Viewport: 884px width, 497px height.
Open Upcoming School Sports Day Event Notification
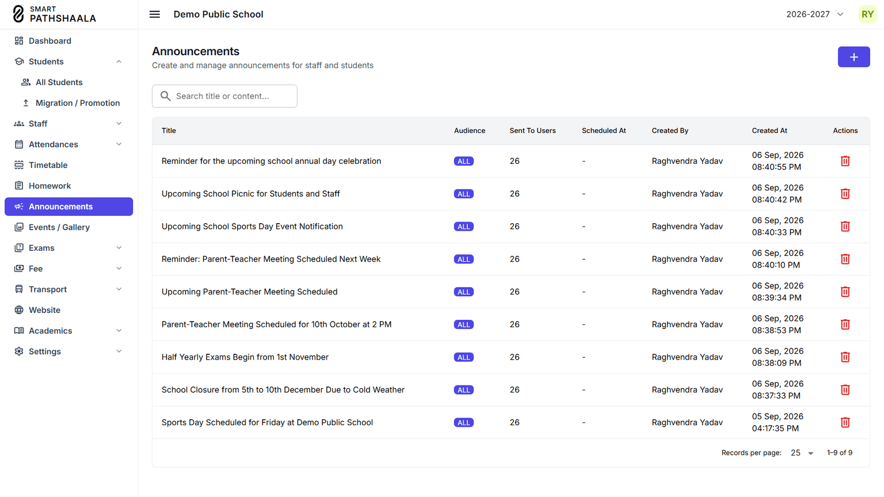coord(252,227)
